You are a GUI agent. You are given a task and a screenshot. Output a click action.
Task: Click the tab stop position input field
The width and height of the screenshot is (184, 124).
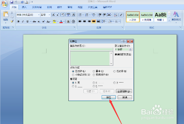[92, 49]
